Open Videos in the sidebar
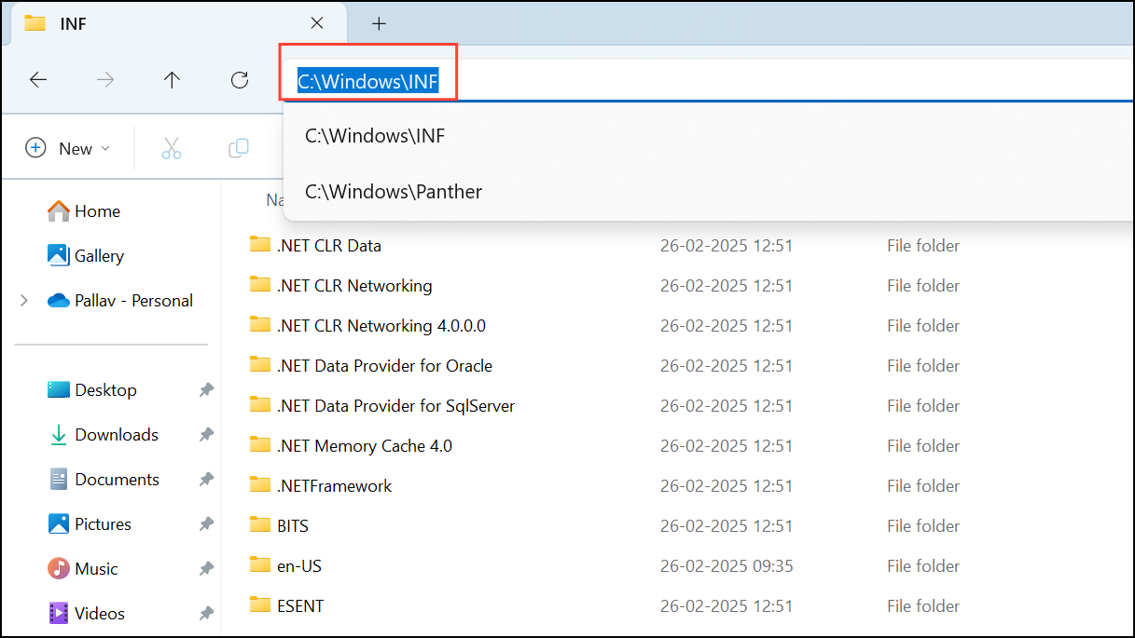 click(x=87, y=614)
